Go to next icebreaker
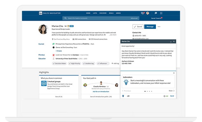 pos(171,91)
